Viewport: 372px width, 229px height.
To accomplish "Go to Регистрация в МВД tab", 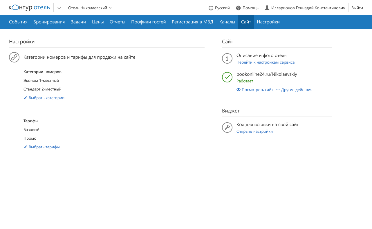I will pos(192,22).
